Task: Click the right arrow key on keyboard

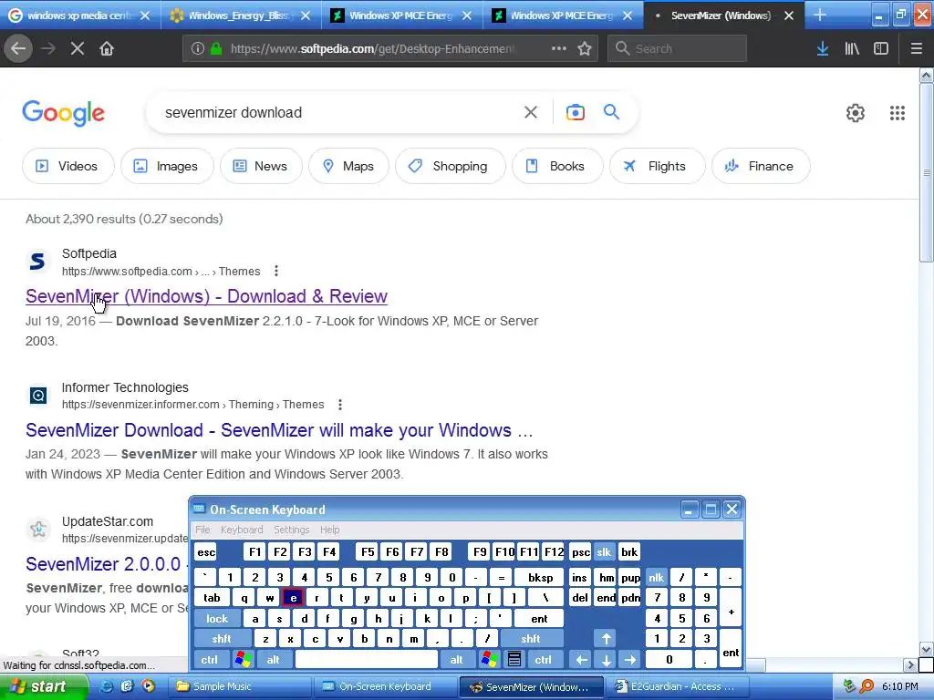Action: [629, 660]
